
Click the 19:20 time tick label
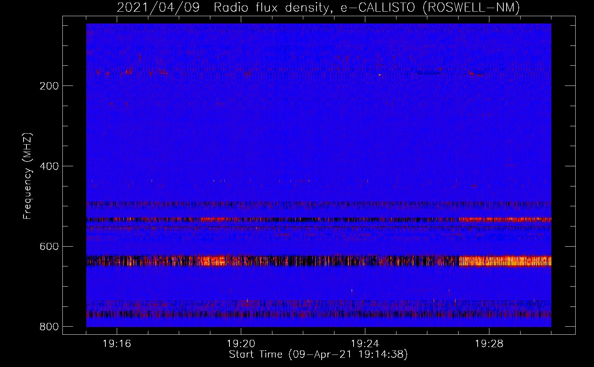point(241,344)
